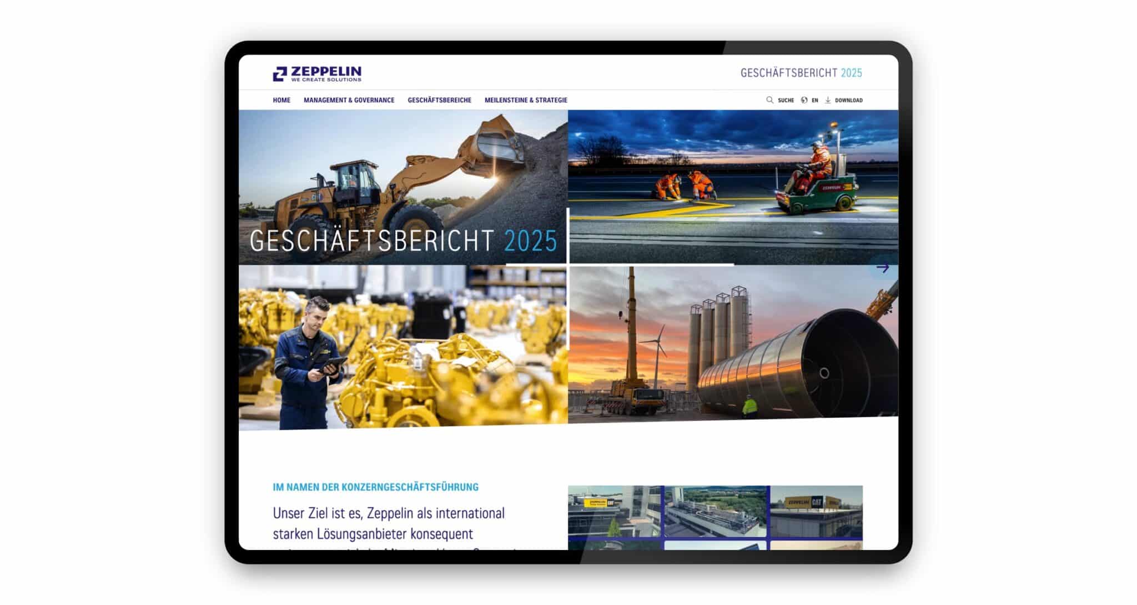
Task: Click the DOWNLOAD link
Action: tap(848, 101)
